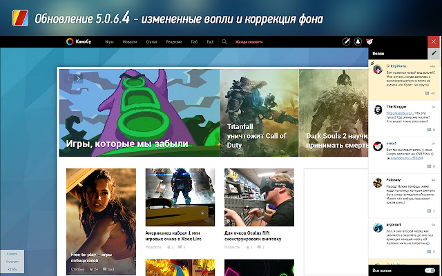Click the search magnifier icon in navbar

coord(224,41)
